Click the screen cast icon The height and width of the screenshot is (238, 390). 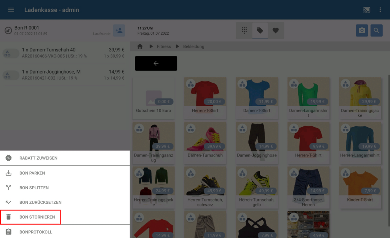366,10
